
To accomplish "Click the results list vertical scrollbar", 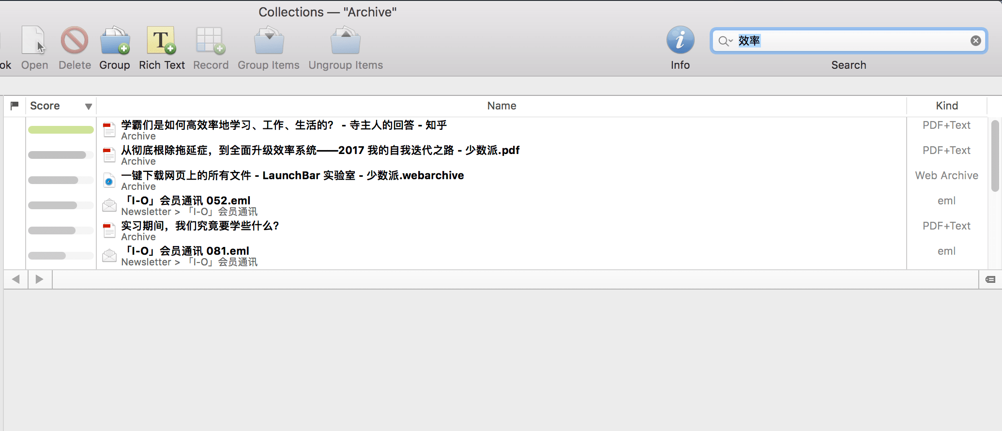I will coord(995,155).
